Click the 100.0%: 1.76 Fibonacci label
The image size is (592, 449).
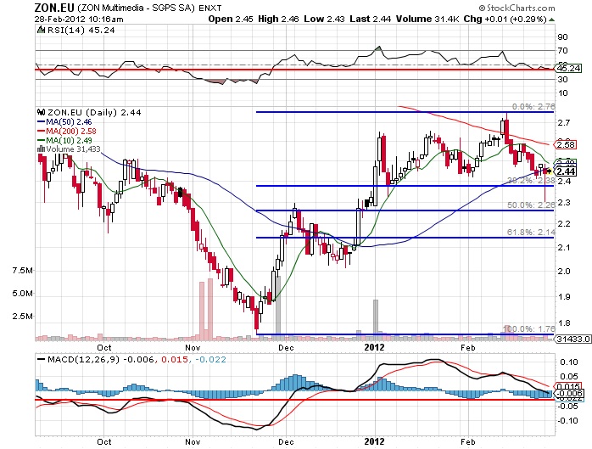coord(529,328)
